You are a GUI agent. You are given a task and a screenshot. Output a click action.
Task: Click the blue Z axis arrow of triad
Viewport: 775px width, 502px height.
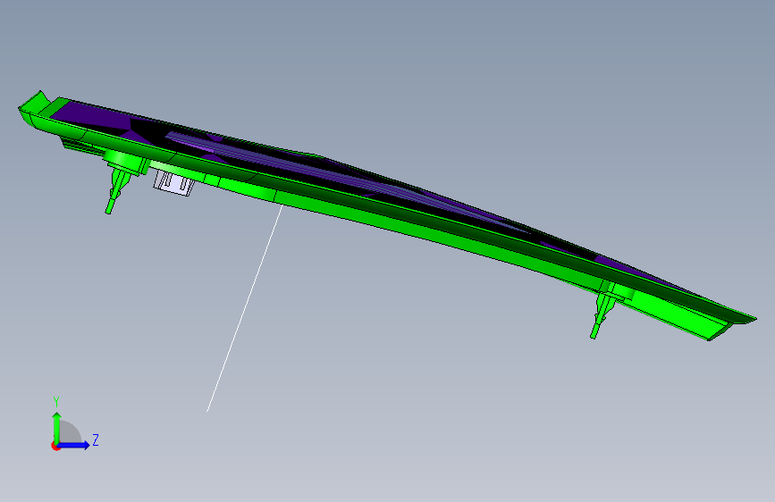(x=74, y=445)
